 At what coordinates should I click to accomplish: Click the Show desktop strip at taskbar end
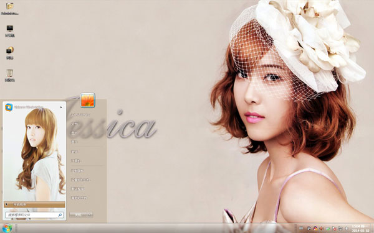pyautogui.click(x=372, y=228)
